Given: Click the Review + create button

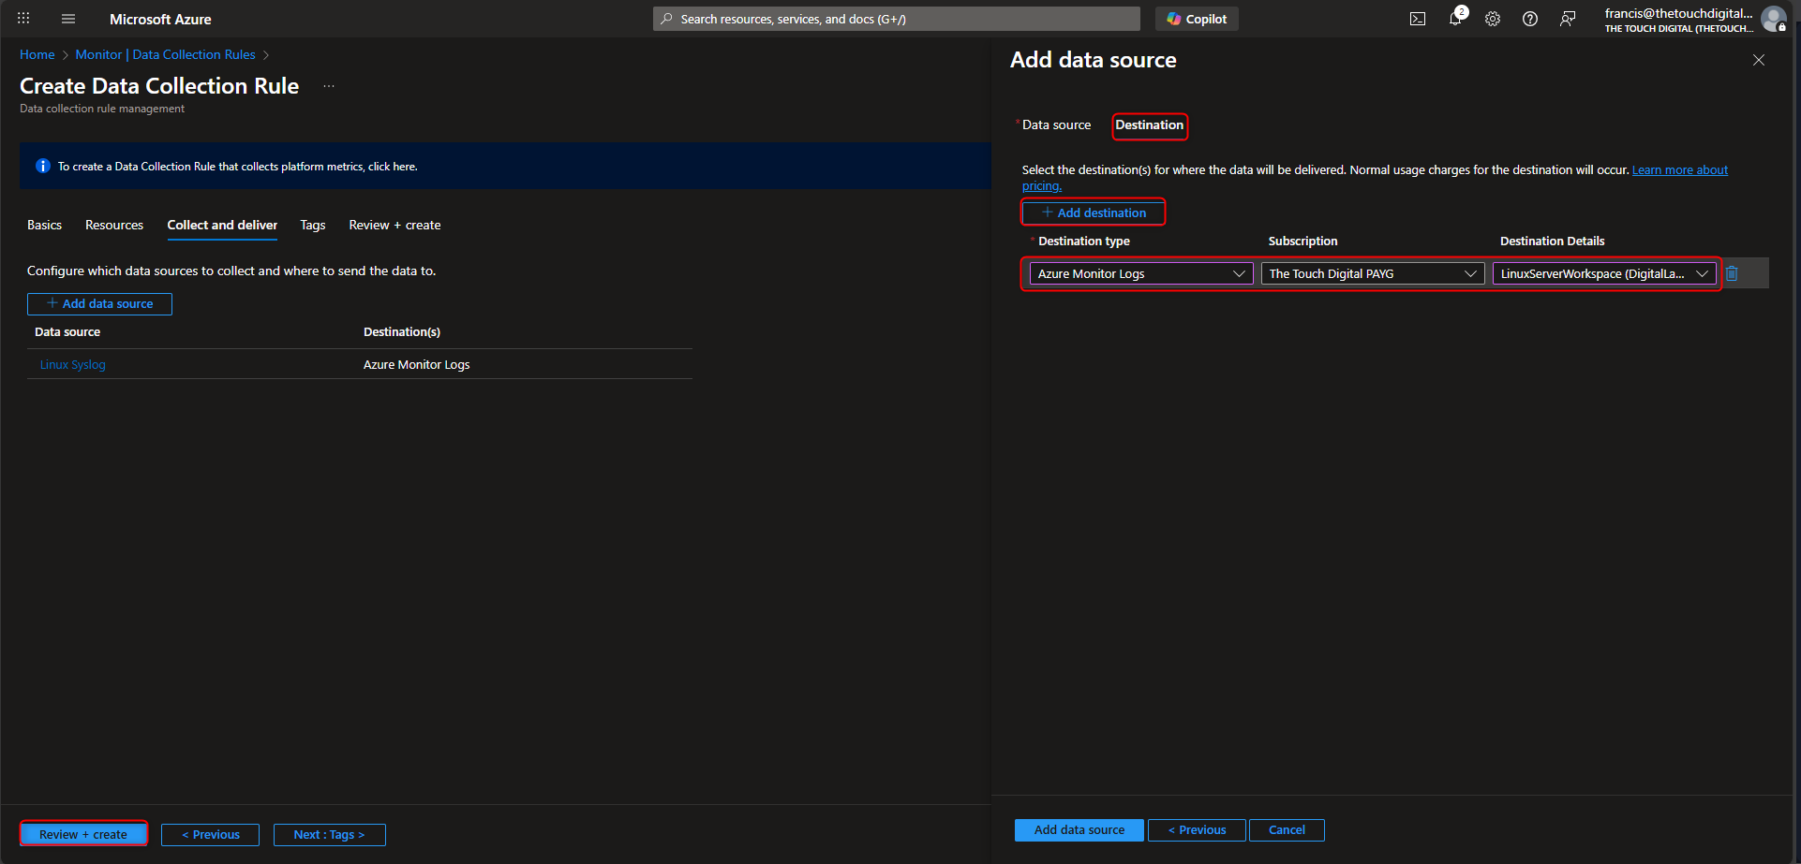Looking at the screenshot, I should coord(82,833).
